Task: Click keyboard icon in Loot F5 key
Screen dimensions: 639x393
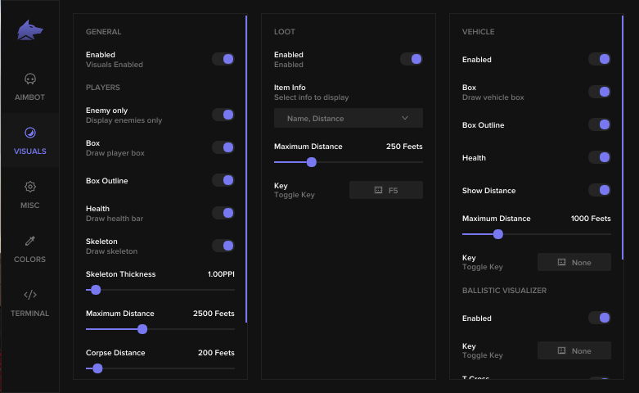Action: (378, 190)
